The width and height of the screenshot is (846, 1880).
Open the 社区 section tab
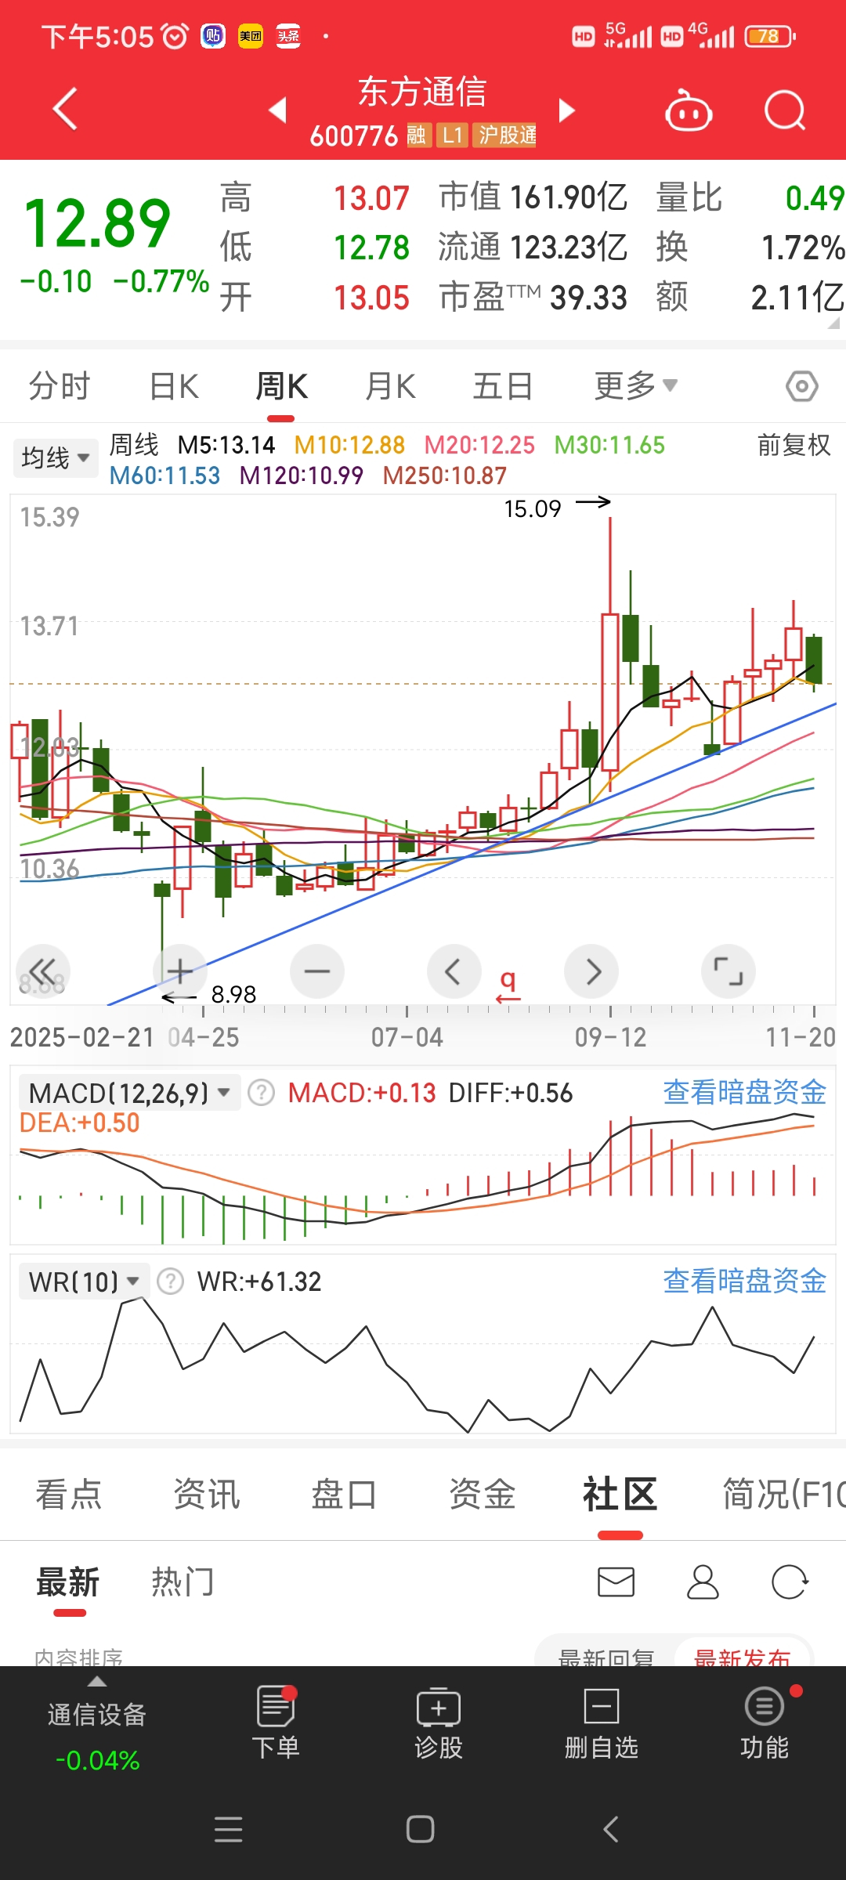[x=620, y=1494]
